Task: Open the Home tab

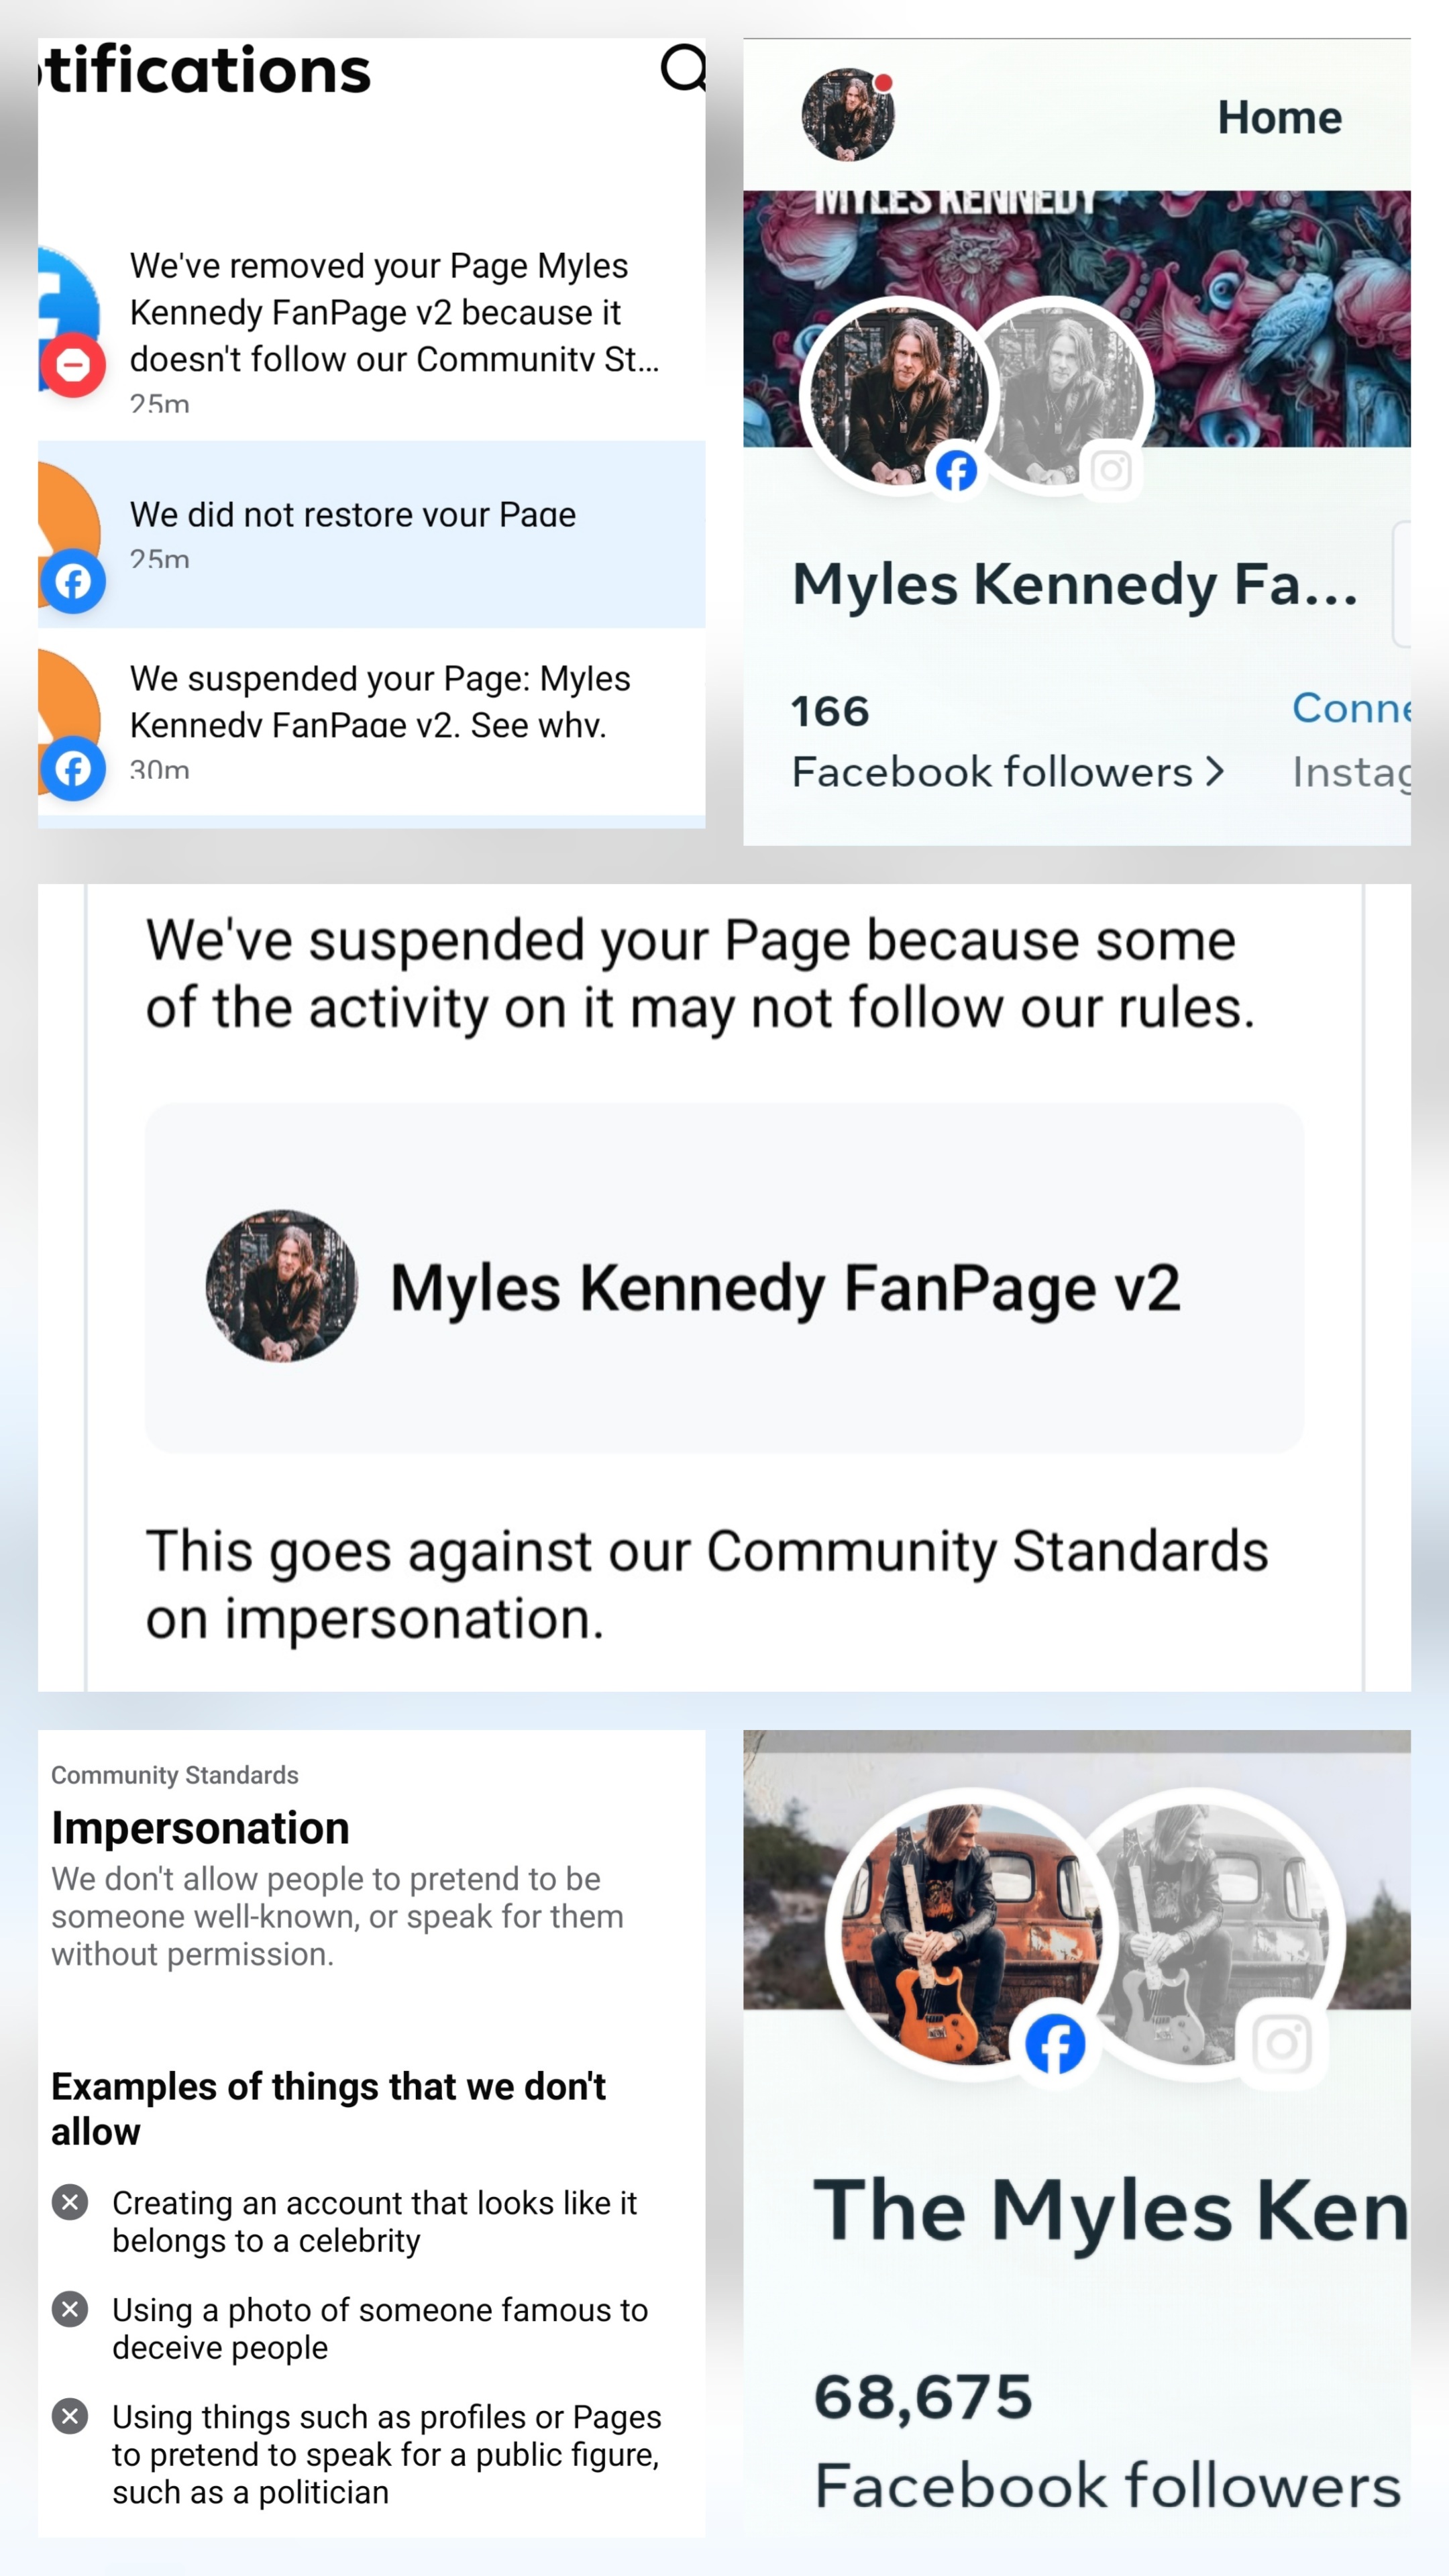Action: point(1279,118)
